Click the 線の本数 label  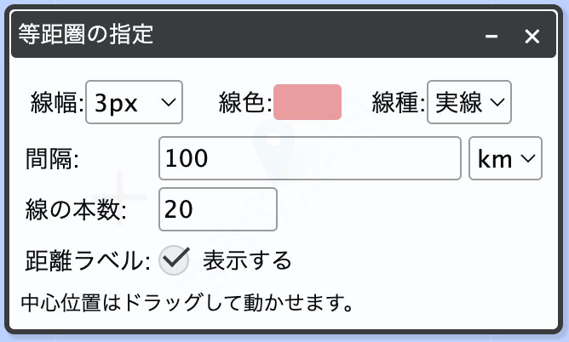point(76,210)
